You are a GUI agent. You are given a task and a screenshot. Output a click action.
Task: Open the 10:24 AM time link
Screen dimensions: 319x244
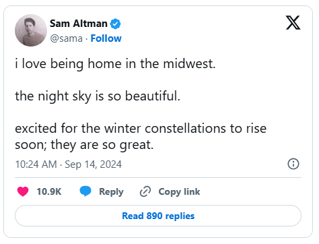point(36,164)
